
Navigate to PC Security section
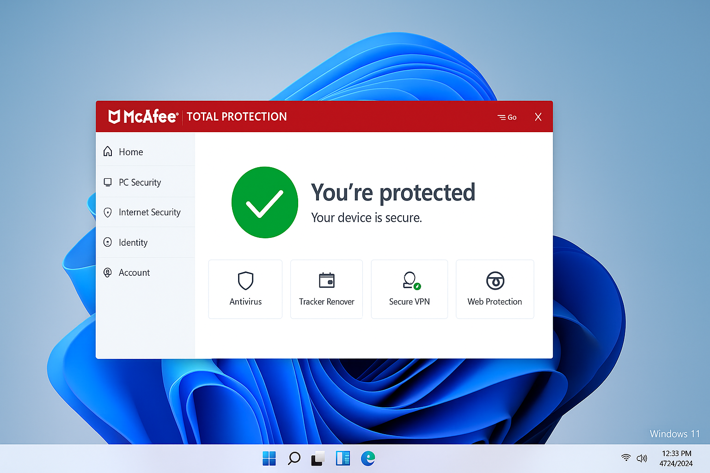point(140,182)
